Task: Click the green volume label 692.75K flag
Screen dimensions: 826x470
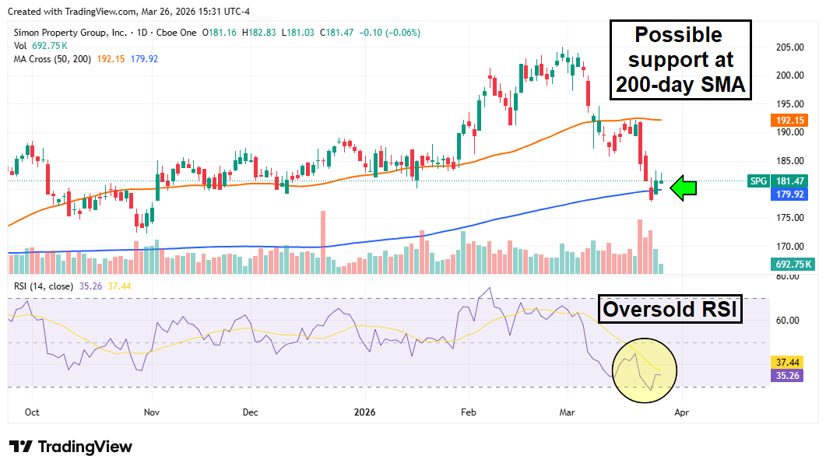Action: click(791, 265)
